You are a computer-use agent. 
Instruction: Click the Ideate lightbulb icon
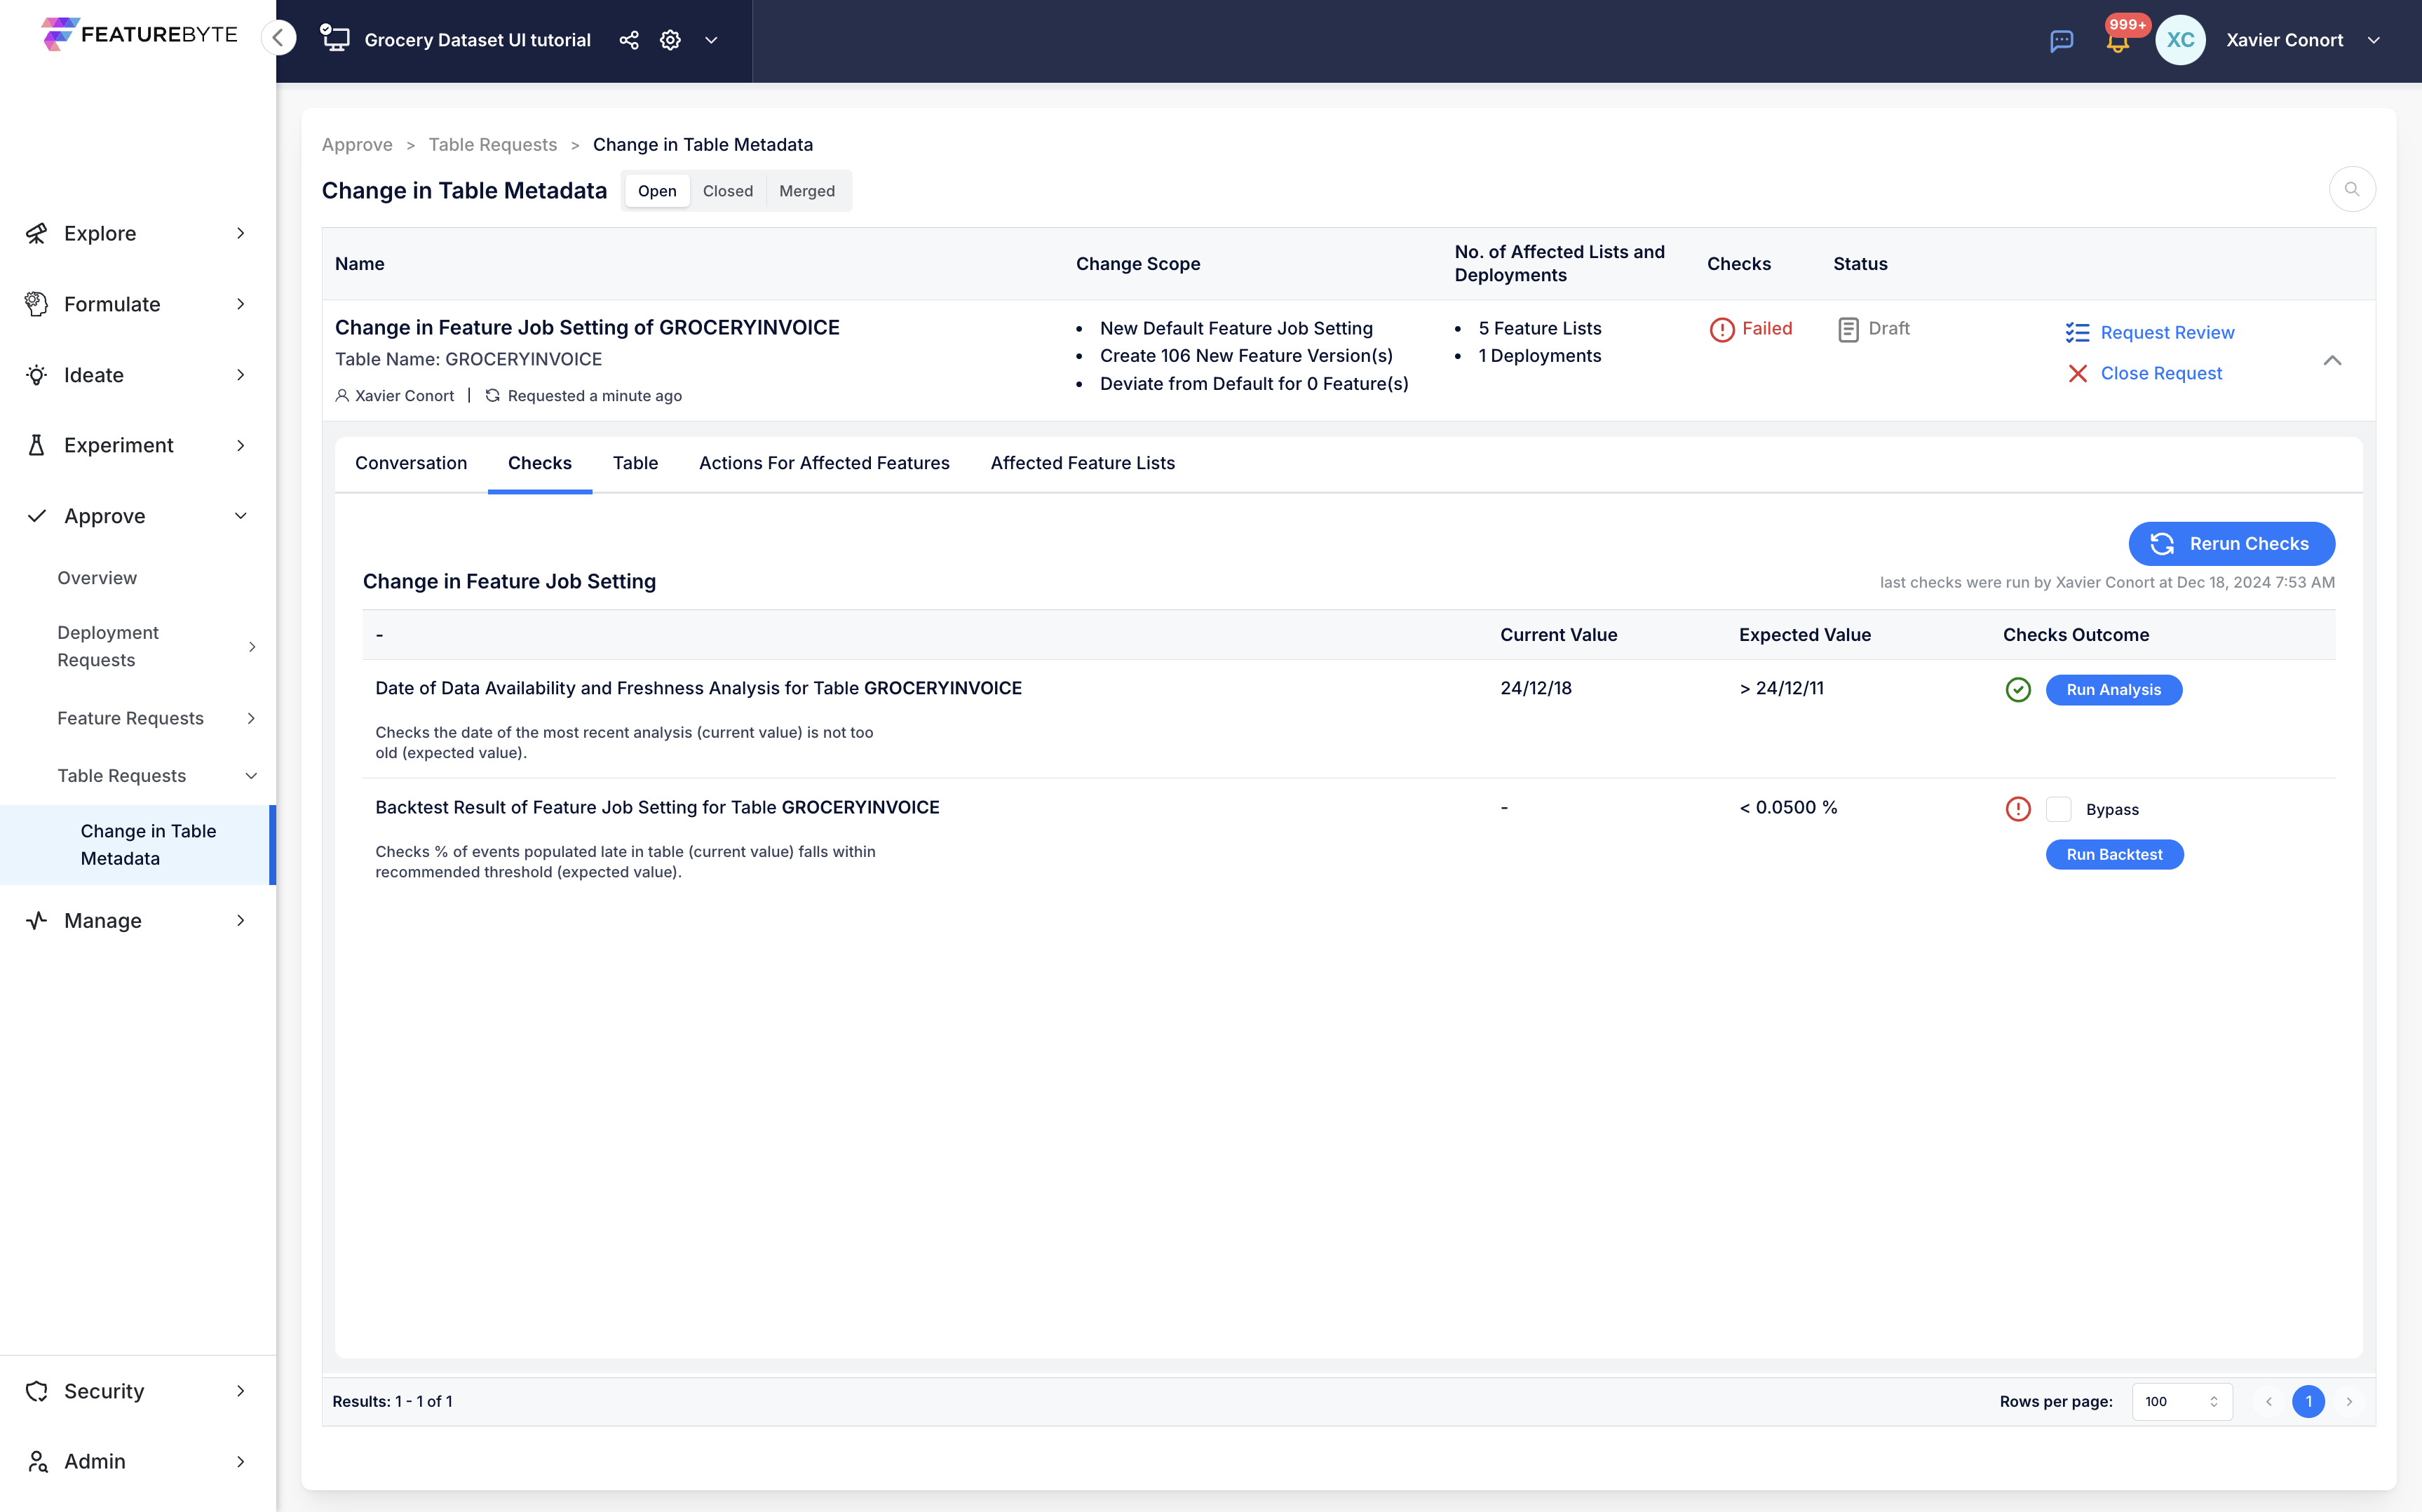(37, 375)
